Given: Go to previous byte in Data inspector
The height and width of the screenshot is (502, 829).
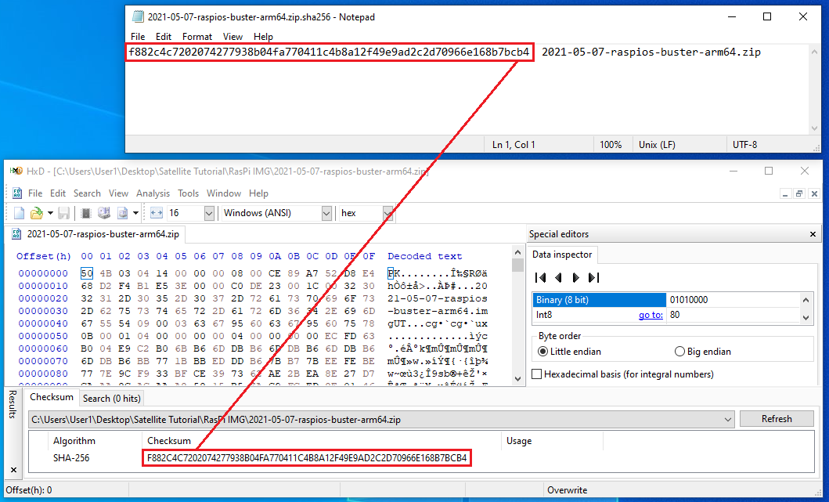Looking at the screenshot, I should coord(558,277).
